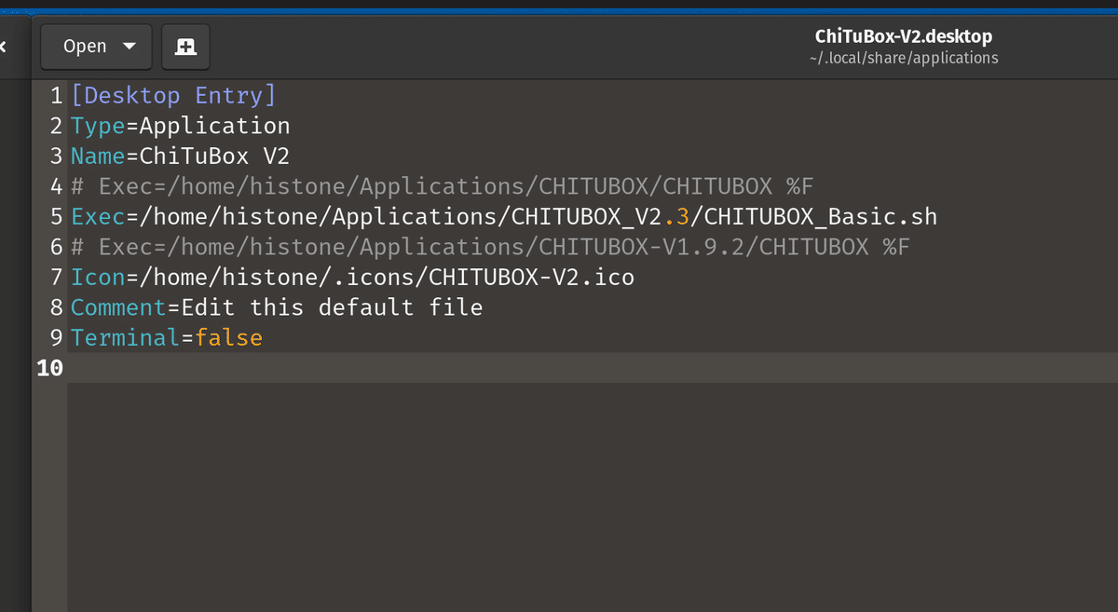Click the Icon CHITUBOX-V2.ico line
The width and height of the screenshot is (1118, 612).
[x=353, y=278]
